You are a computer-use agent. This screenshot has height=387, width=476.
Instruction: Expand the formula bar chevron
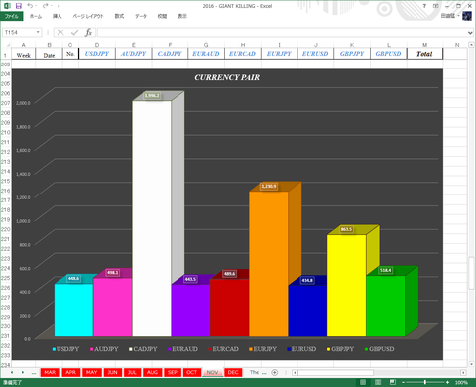tap(470, 33)
